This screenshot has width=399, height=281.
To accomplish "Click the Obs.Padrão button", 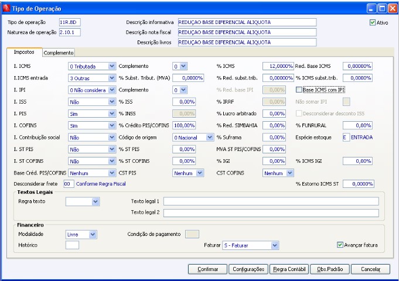I will [x=330, y=269].
